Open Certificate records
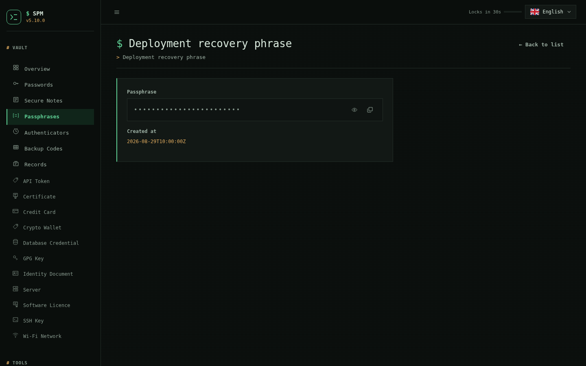586x366 pixels. 50,196
